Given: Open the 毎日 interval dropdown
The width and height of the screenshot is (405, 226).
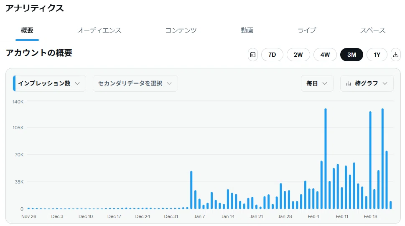Looking at the screenshot, I should click(317, 83).
